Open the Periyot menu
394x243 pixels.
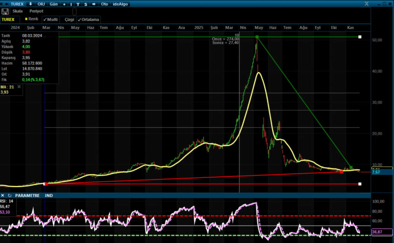click(37, 11)
